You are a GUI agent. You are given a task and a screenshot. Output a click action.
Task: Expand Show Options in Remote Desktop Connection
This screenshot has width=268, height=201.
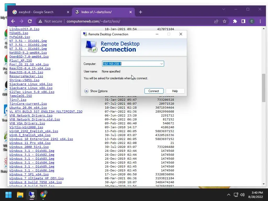click(96, 91)
